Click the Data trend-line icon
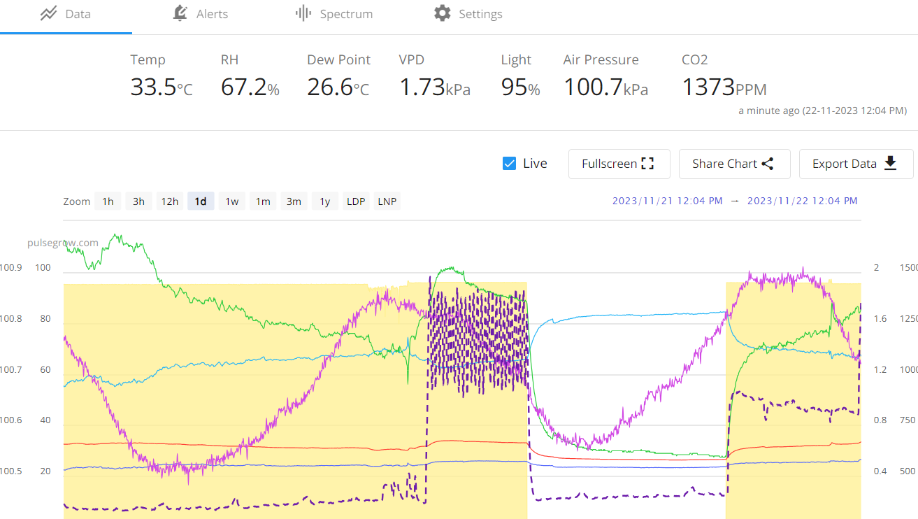Screen dimensions: 918x519 click(48, 13)
